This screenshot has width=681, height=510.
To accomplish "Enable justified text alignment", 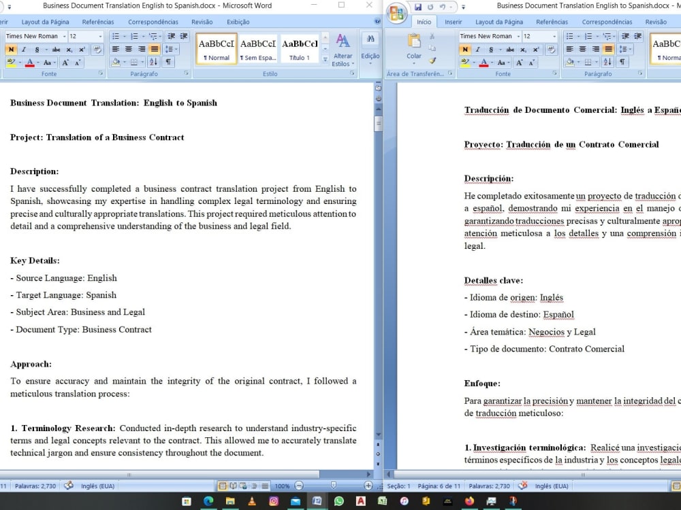I will 155,49.
